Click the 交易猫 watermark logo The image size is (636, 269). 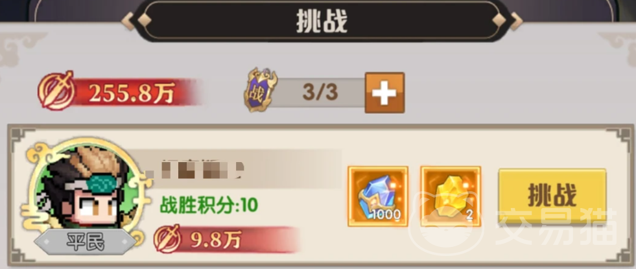coord(513,228)
